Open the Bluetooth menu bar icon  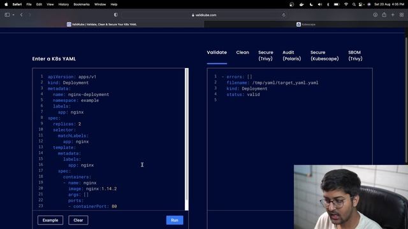(x=328, y=4)
